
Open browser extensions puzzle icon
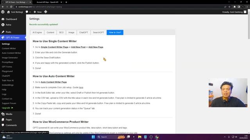point(234,7)
